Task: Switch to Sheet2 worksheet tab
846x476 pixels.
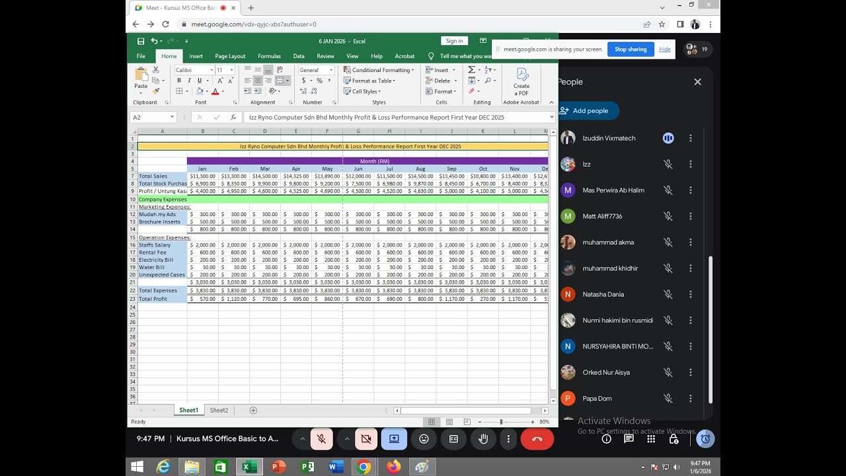Action: coord(219,411)
